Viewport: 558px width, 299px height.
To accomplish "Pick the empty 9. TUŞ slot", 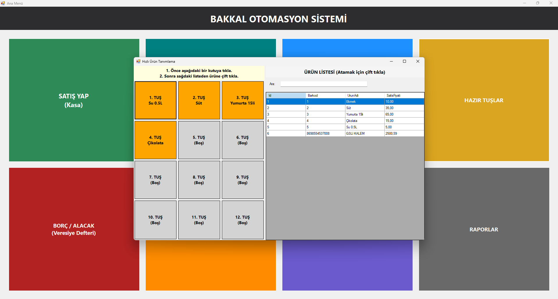I will click(243, 180).
